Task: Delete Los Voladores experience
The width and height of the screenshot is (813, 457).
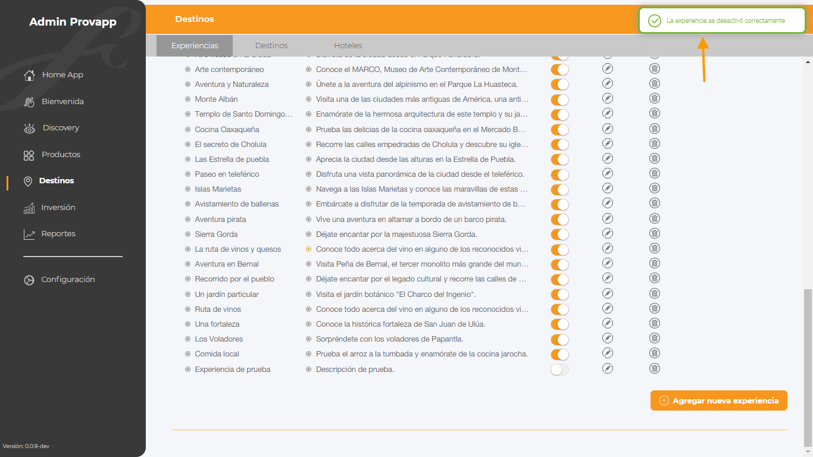Action: [x=655, y=338]
